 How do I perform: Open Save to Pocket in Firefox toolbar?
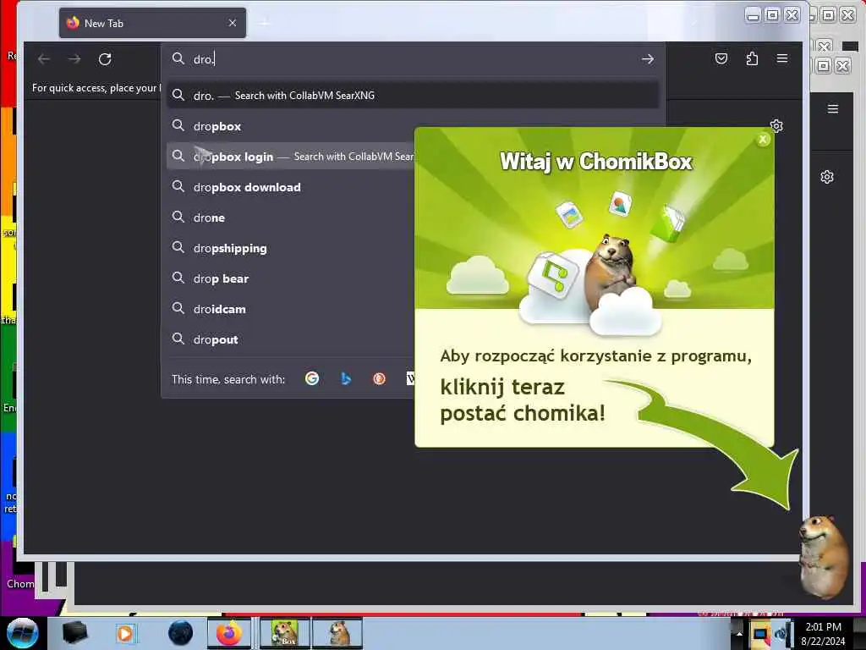(x=721, y=58)
